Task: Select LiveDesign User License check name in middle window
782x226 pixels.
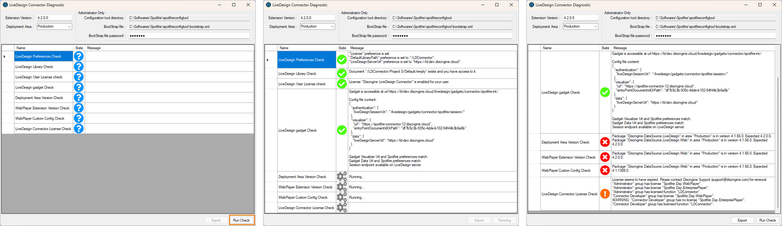Action: pos(302,84)
